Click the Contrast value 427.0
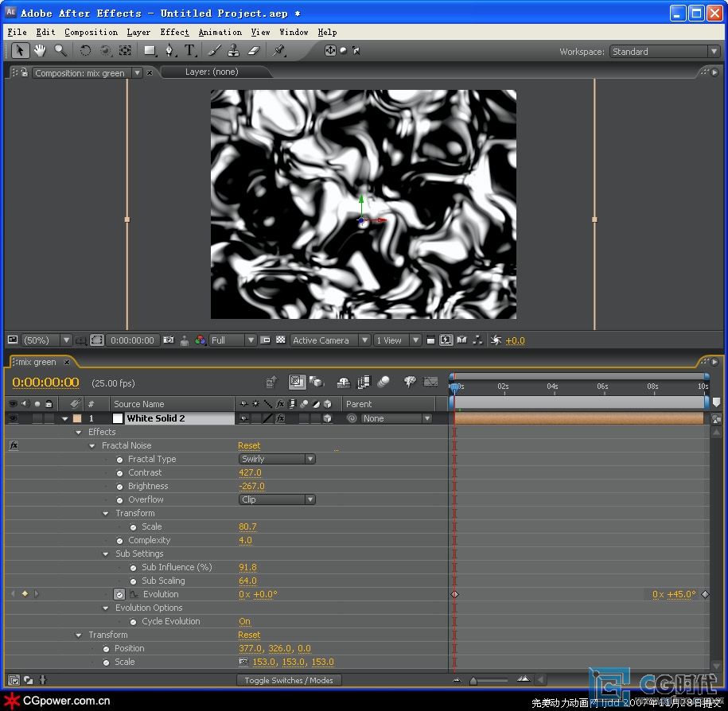 click(x=251, y=472)
